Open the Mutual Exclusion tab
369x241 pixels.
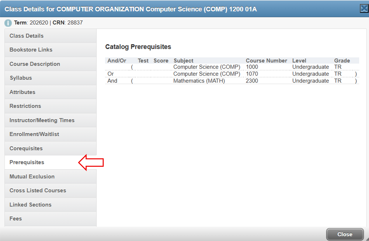pos(32,176)
